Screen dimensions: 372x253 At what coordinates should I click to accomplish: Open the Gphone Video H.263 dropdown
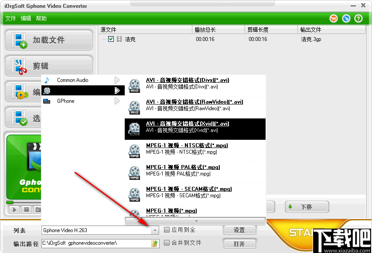(x=155, y=230)
